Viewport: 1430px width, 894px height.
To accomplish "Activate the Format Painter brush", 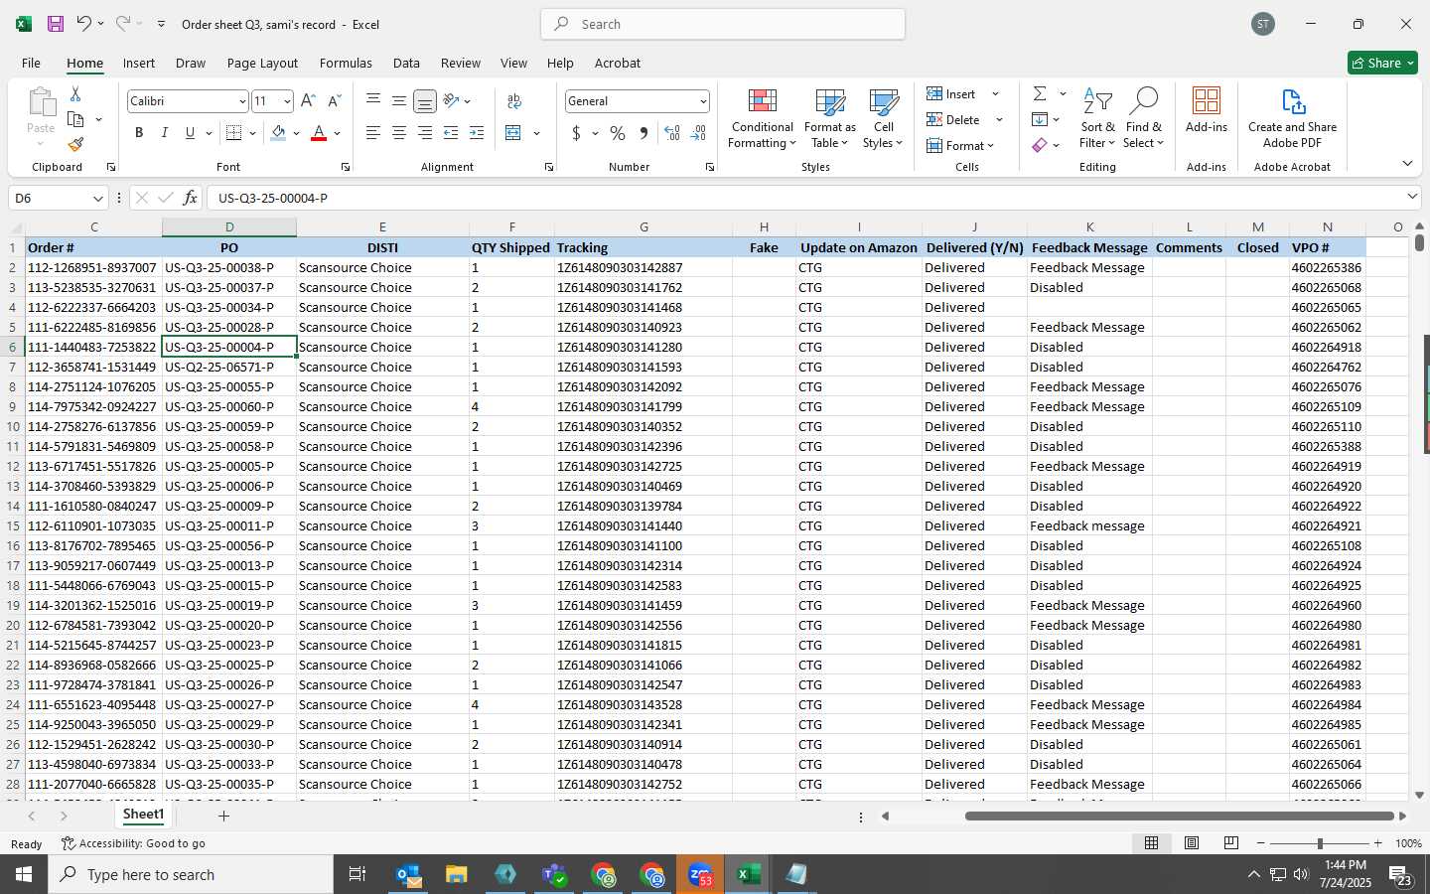I will coord(75,144).
